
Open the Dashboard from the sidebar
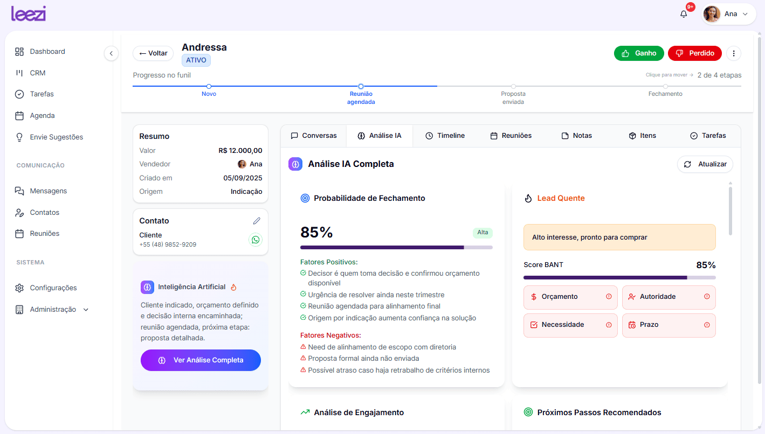pos(47,52)
